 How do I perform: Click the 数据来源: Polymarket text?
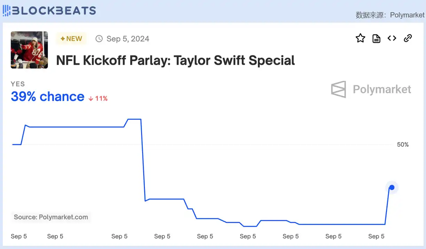[390, 15]
